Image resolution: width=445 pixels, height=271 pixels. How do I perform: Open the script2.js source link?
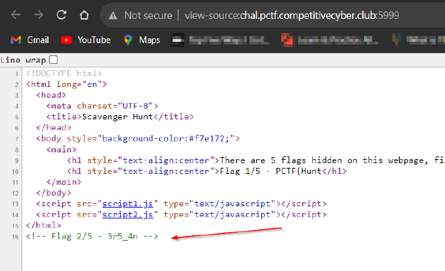[127, 214]
